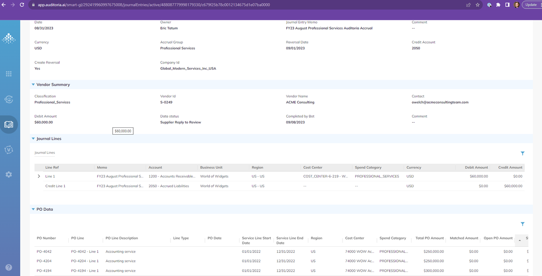Open the extensions puzzle icon
The height and width of the screenshot is (276, 542).
(x=498, y=5)
